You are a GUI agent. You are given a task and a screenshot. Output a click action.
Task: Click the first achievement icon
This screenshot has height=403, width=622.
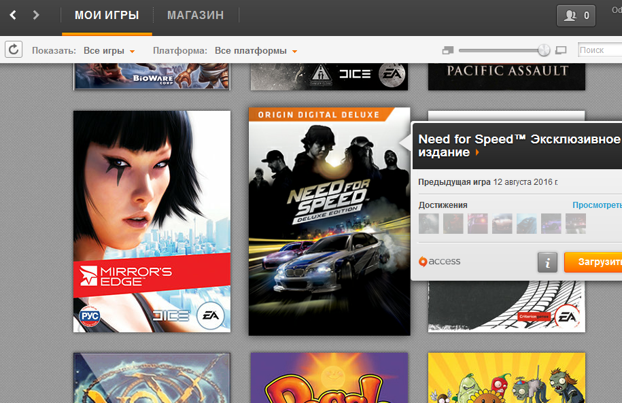(x=428, y=224)
